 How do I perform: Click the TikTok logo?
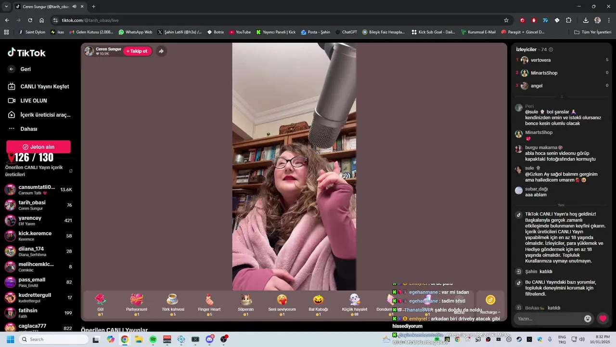pyautogui.click(x=26, y=53)
